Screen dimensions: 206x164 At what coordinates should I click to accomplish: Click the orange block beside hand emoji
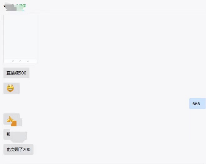coord(14,123)
